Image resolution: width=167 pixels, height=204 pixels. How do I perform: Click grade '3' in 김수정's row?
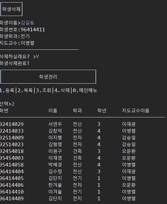[x=99, y=171]
